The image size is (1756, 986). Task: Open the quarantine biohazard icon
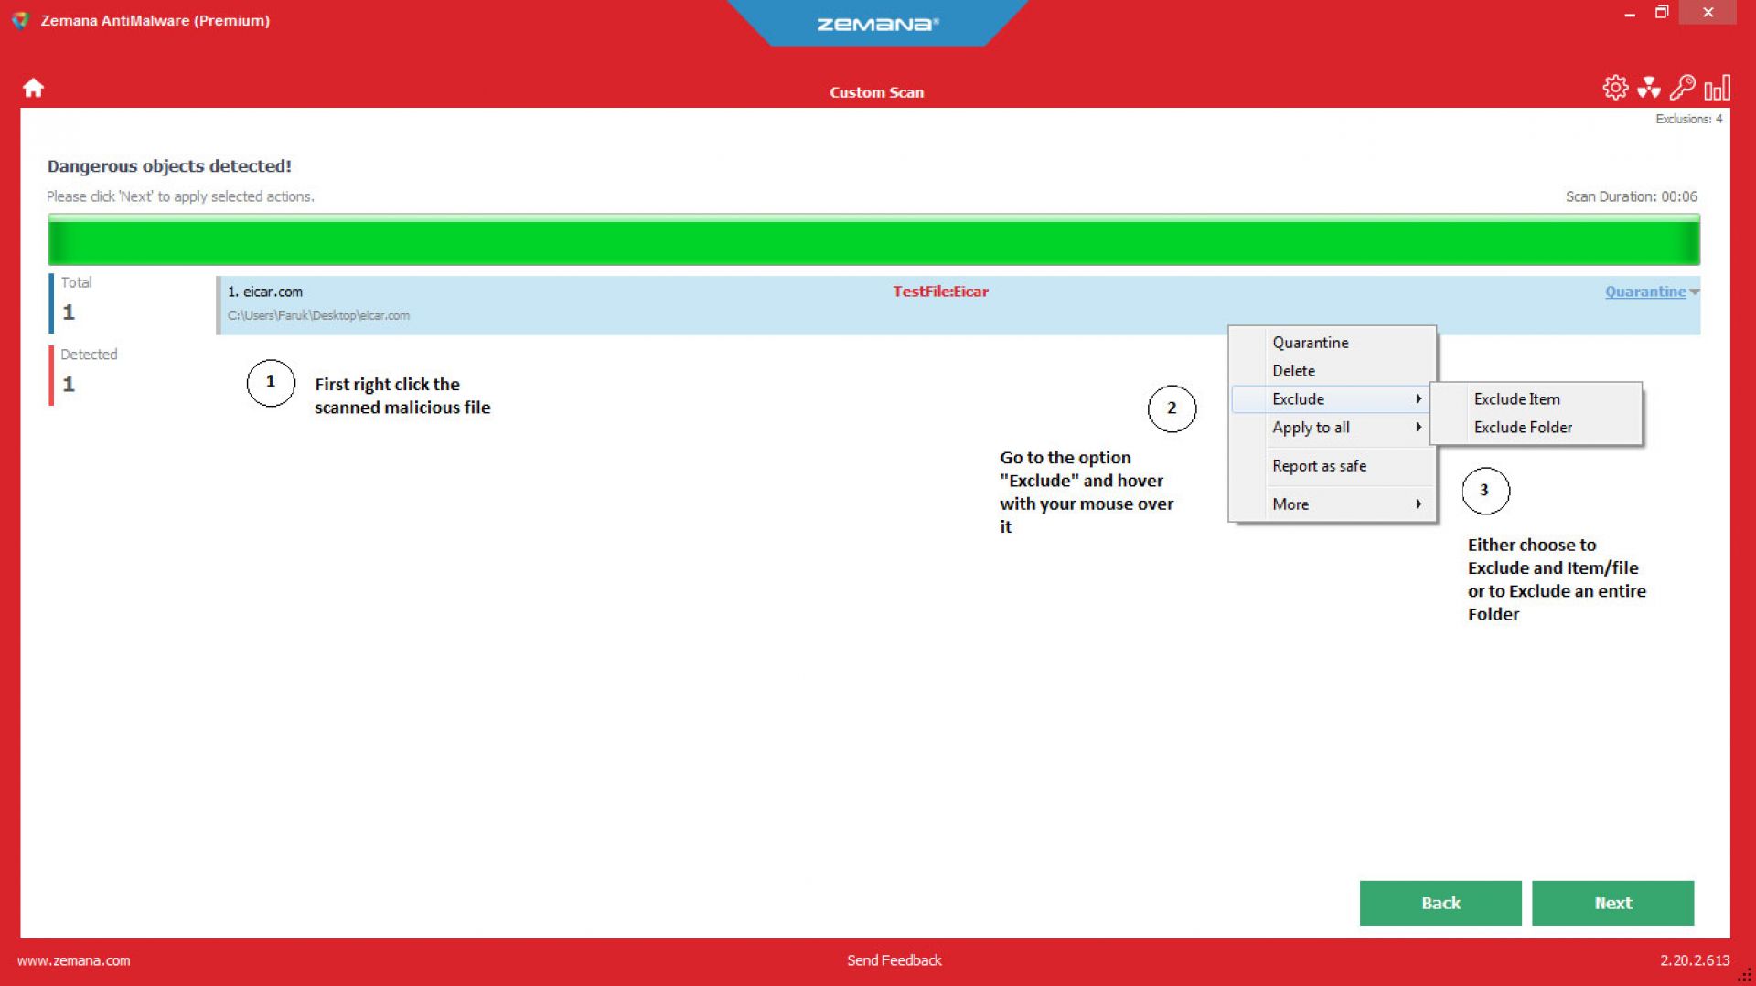pyautogui.click(x=1648, y=88)
